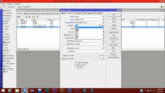Click Apply button
The width and height of the screenshot is (165, 93).
(x=114, y=21)
